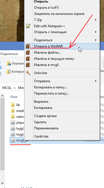Image resolution: width=104 pixels, height=188 pixels.
Task: Select Поделиться in the context menu
Action: [43, 40]
